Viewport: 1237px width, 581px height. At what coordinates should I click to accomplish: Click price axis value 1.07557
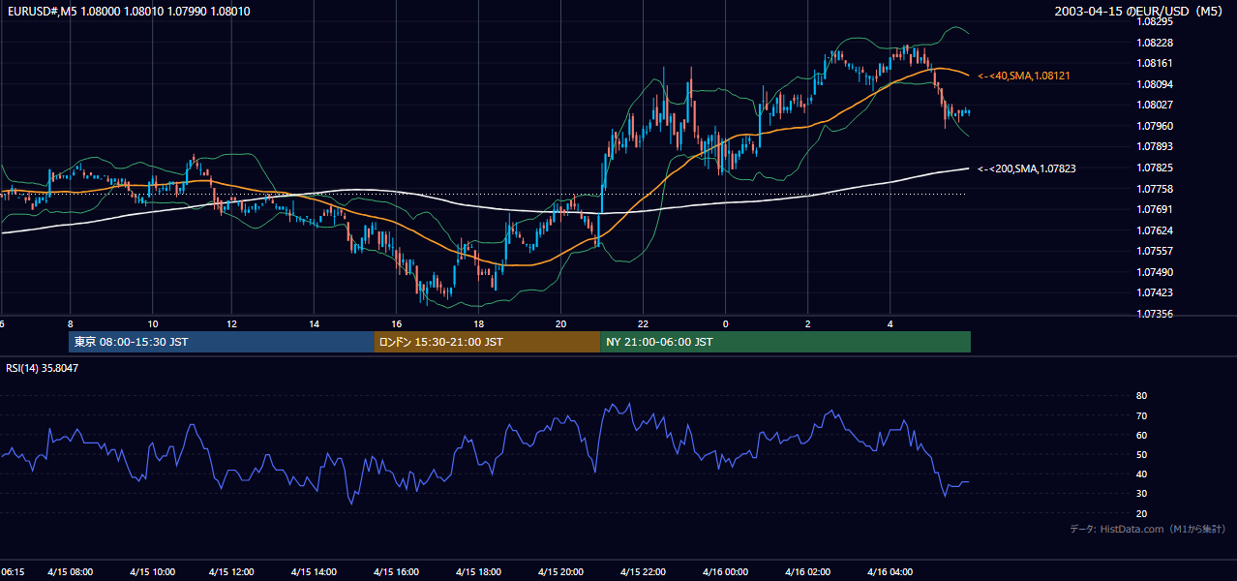click(1155, 251)
